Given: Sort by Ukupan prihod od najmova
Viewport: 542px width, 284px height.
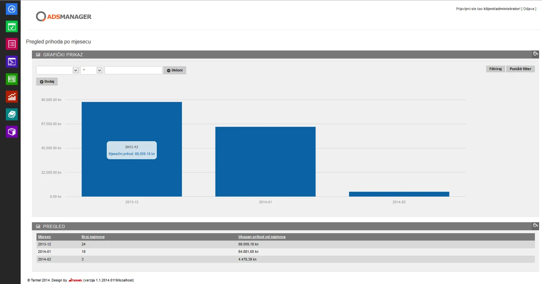Looking at the screenshot, I should (262, 237).
